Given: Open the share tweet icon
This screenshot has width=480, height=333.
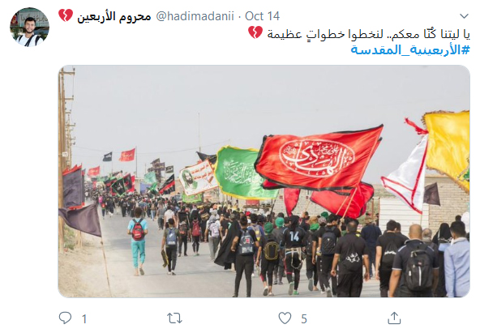Looking at the screenshot, I should pyautogui.click(x=394, y=318).
